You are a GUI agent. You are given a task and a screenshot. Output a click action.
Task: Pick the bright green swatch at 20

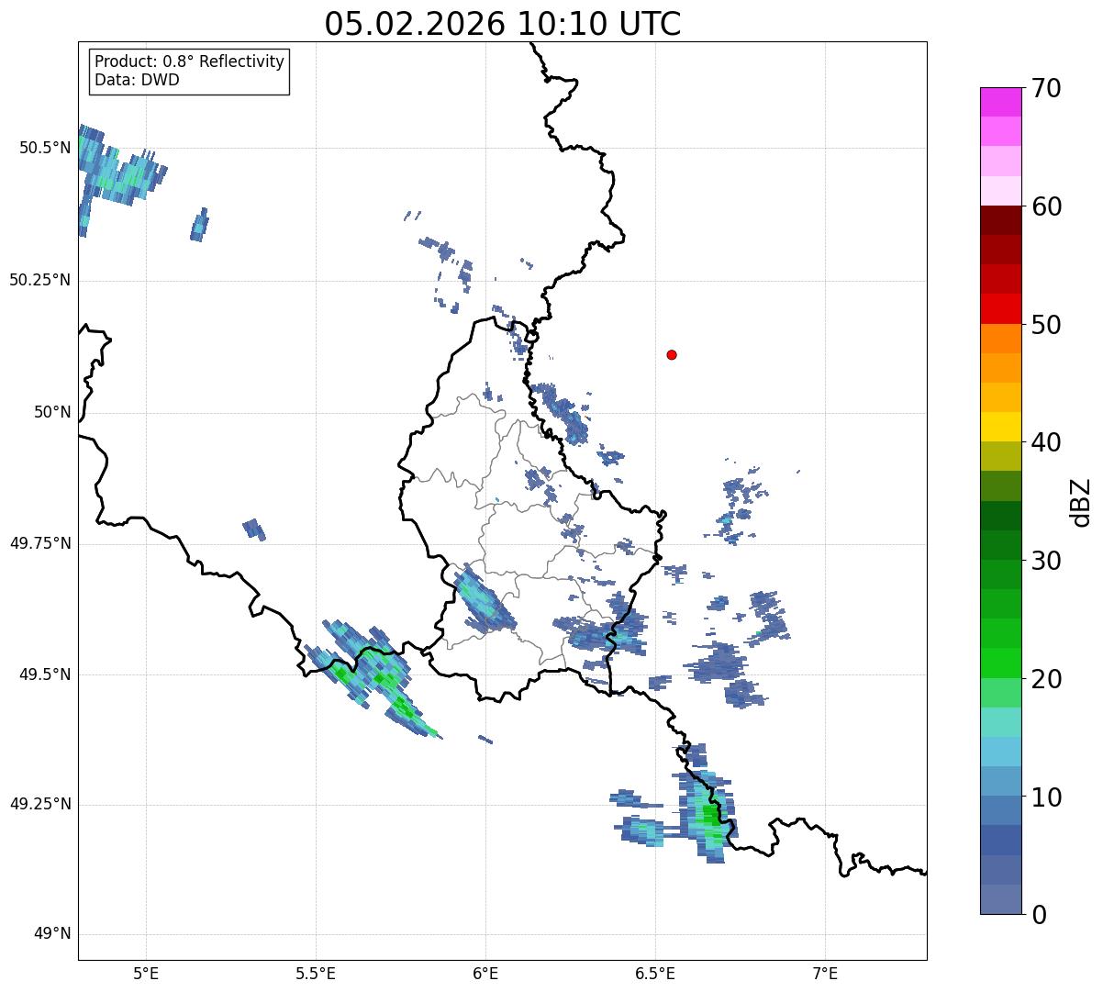click(1000, 663)
